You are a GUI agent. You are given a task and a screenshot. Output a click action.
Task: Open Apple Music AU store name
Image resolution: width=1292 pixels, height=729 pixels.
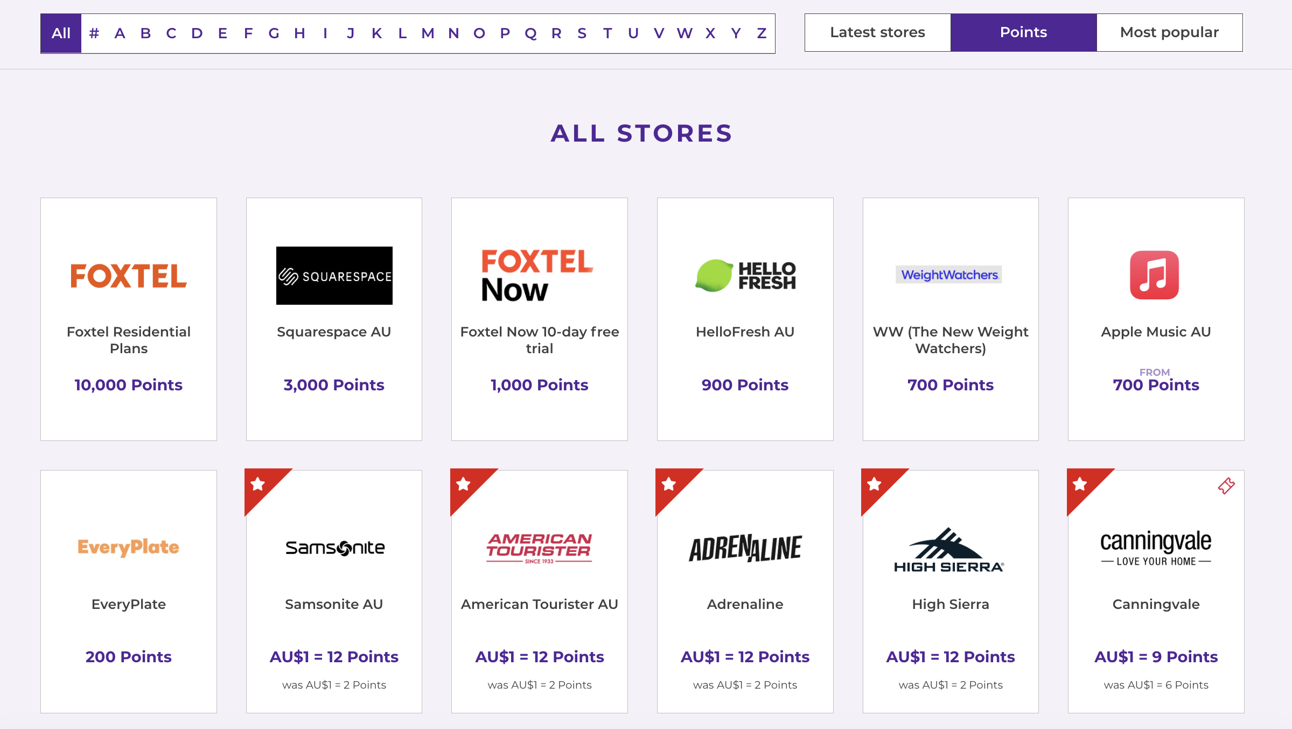pyautogui.click(x=1156, y=332)
